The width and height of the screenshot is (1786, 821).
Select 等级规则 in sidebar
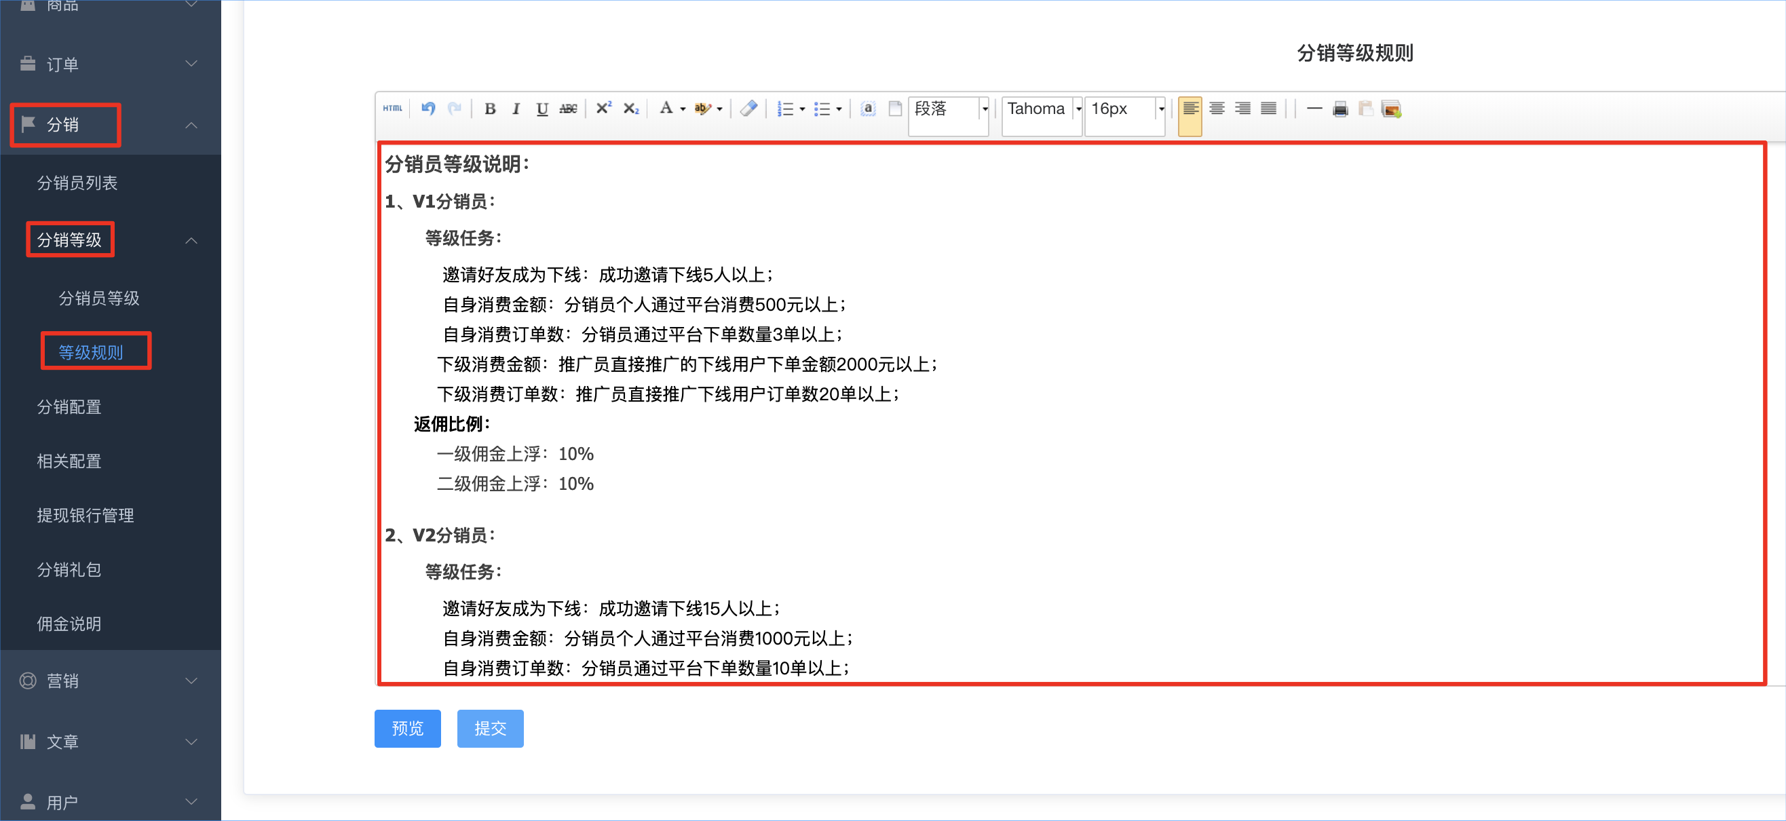91,352
